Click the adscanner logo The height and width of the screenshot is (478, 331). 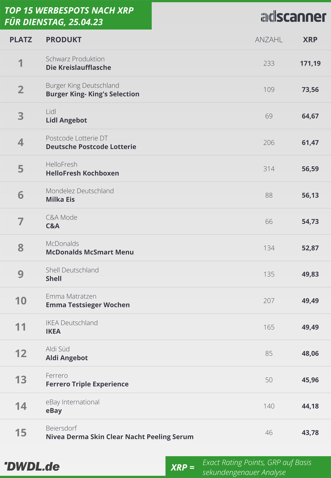(293, 17)
